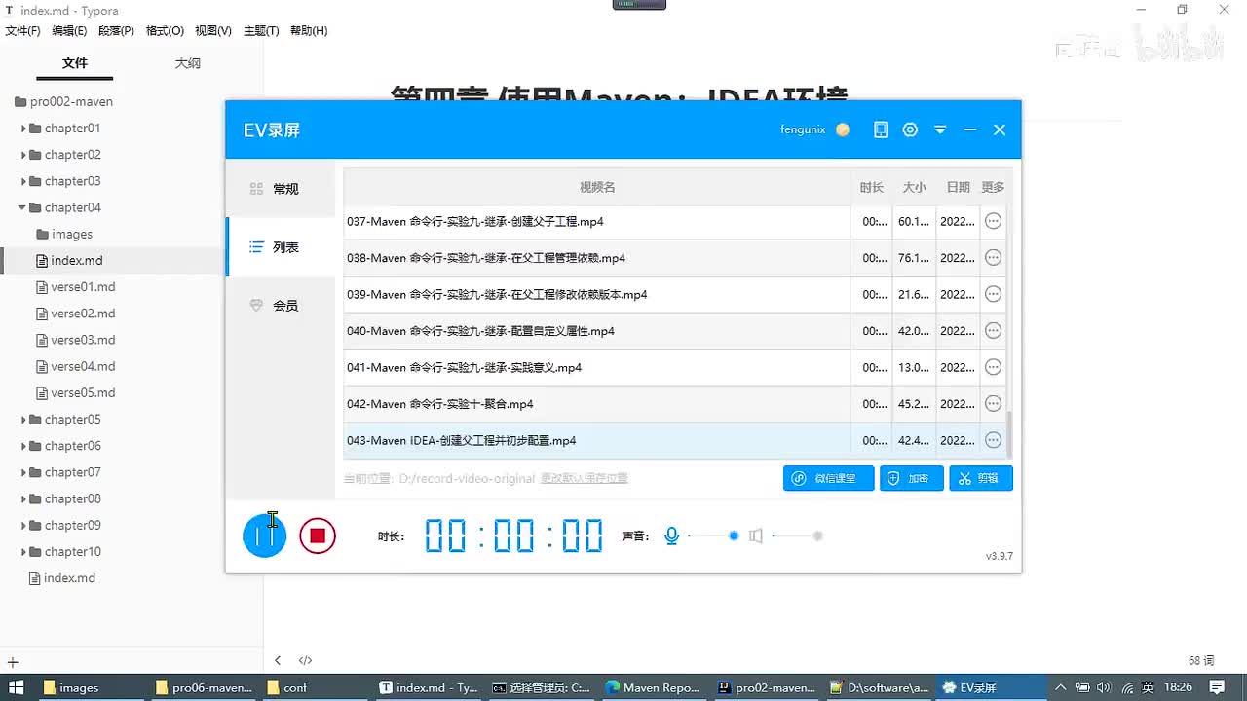Toggle source code mode icon in Typora
1247x701 pixels.
point(305,660)
